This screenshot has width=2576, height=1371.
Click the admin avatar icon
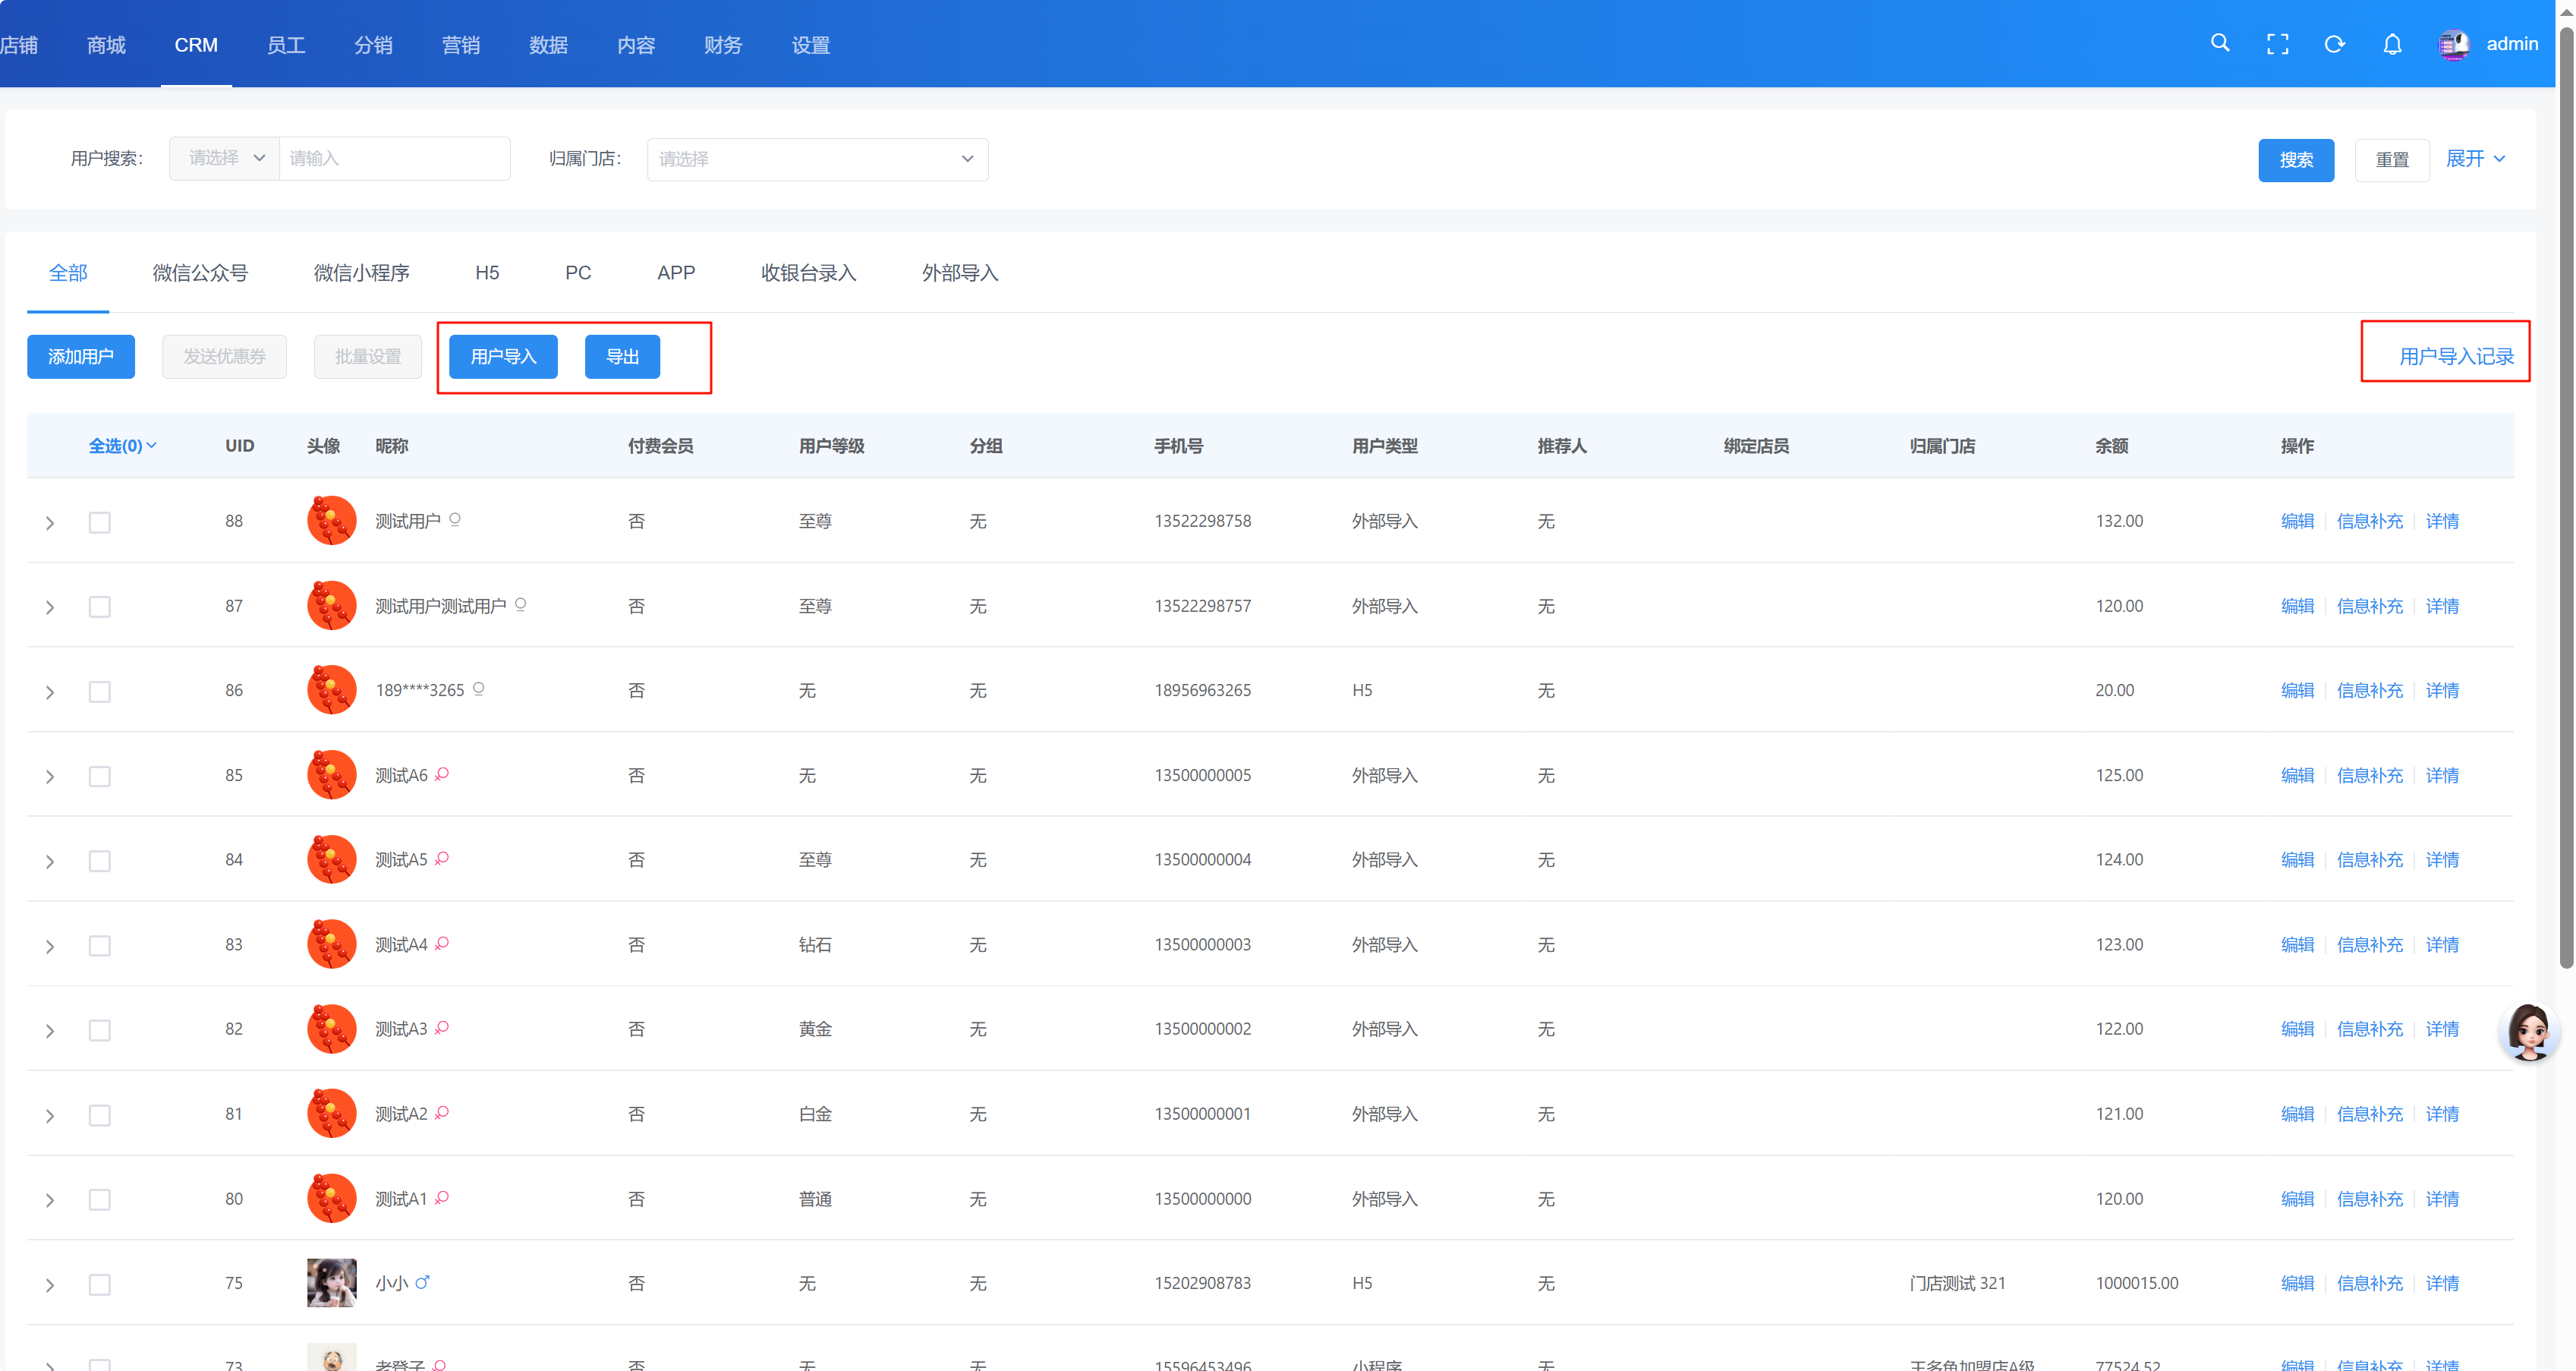tap(2453, 44)
